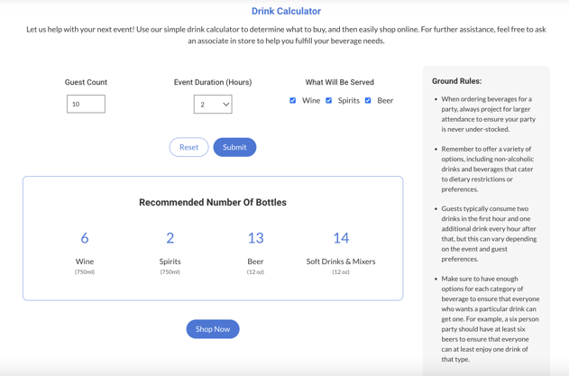Select the recommended Wine count 6

(x=85, y=238)
